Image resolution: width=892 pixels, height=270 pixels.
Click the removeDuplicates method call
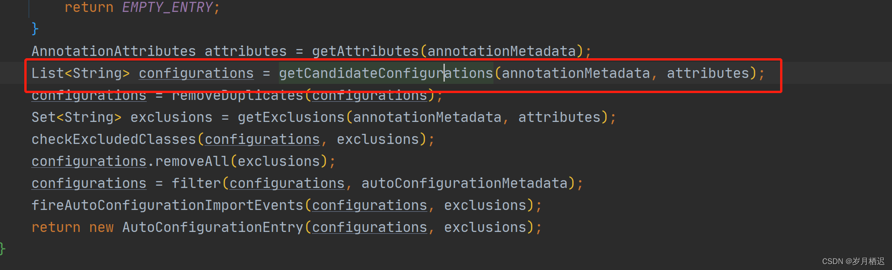(238, 95)
